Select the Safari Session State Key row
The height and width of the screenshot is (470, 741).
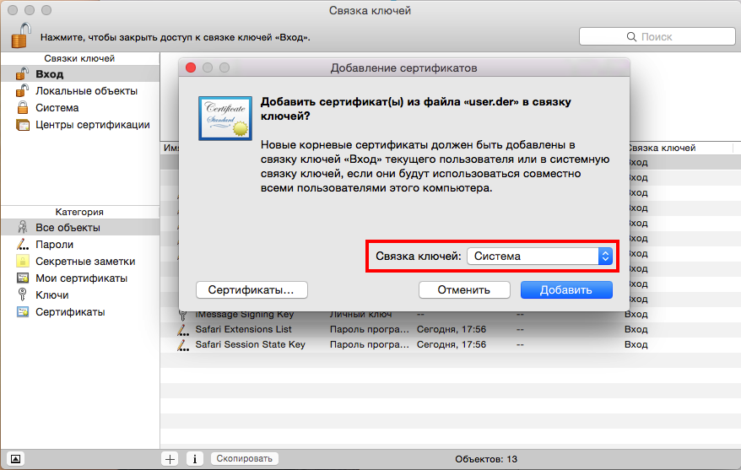click(451, 344)
